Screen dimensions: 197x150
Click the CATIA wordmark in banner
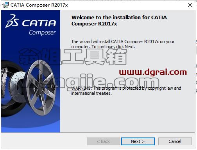tap(39, 23)
